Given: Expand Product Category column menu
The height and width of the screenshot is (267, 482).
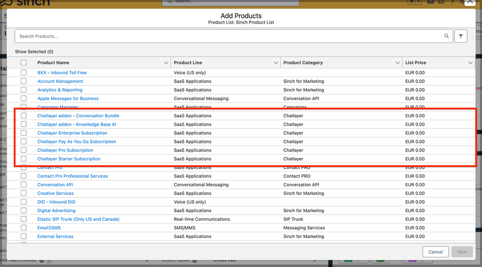Looking at the screenshot, I should click(398, 63).
